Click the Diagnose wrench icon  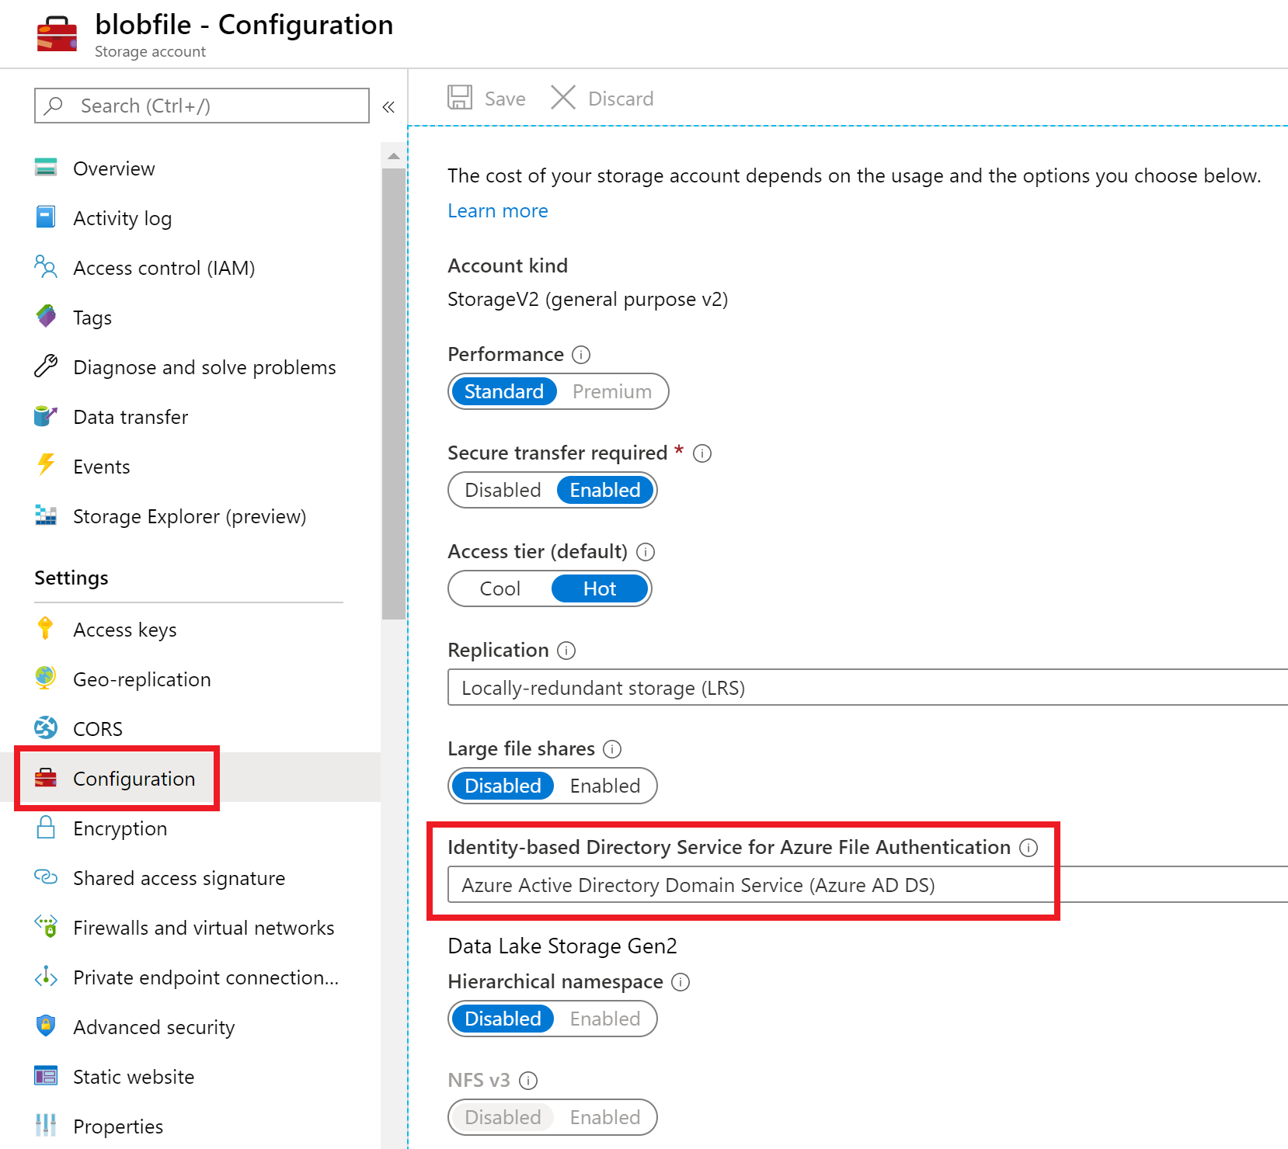click(46, 366)
